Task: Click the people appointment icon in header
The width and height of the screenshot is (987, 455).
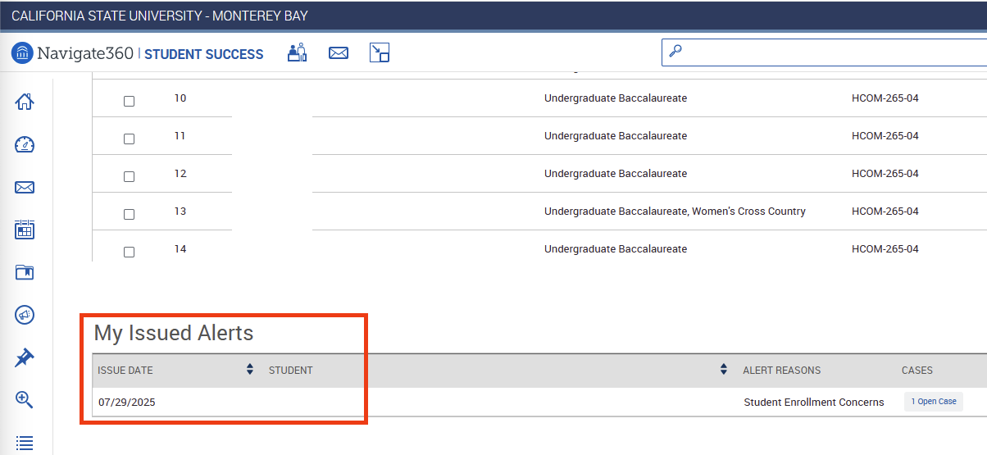Action: pos(297,52)
